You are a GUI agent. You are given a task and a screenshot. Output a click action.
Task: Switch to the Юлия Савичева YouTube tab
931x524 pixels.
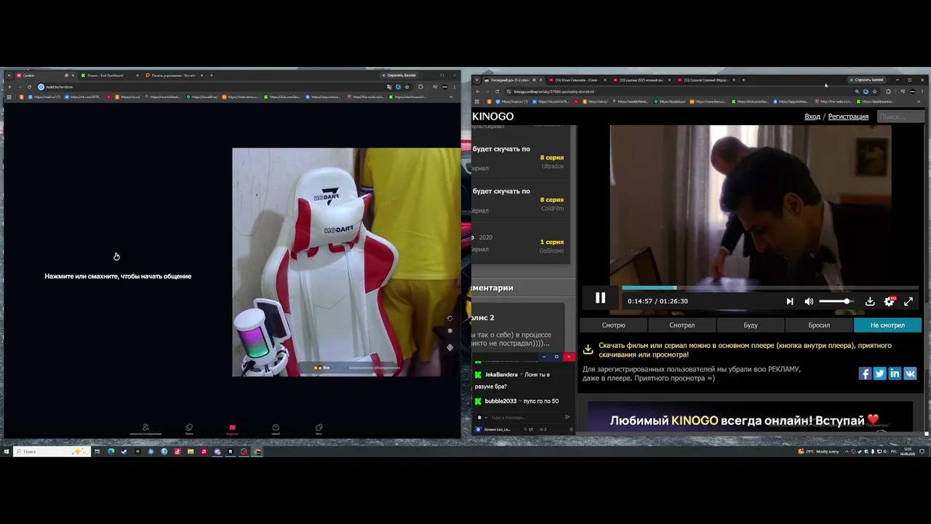(x=578, y=80)
